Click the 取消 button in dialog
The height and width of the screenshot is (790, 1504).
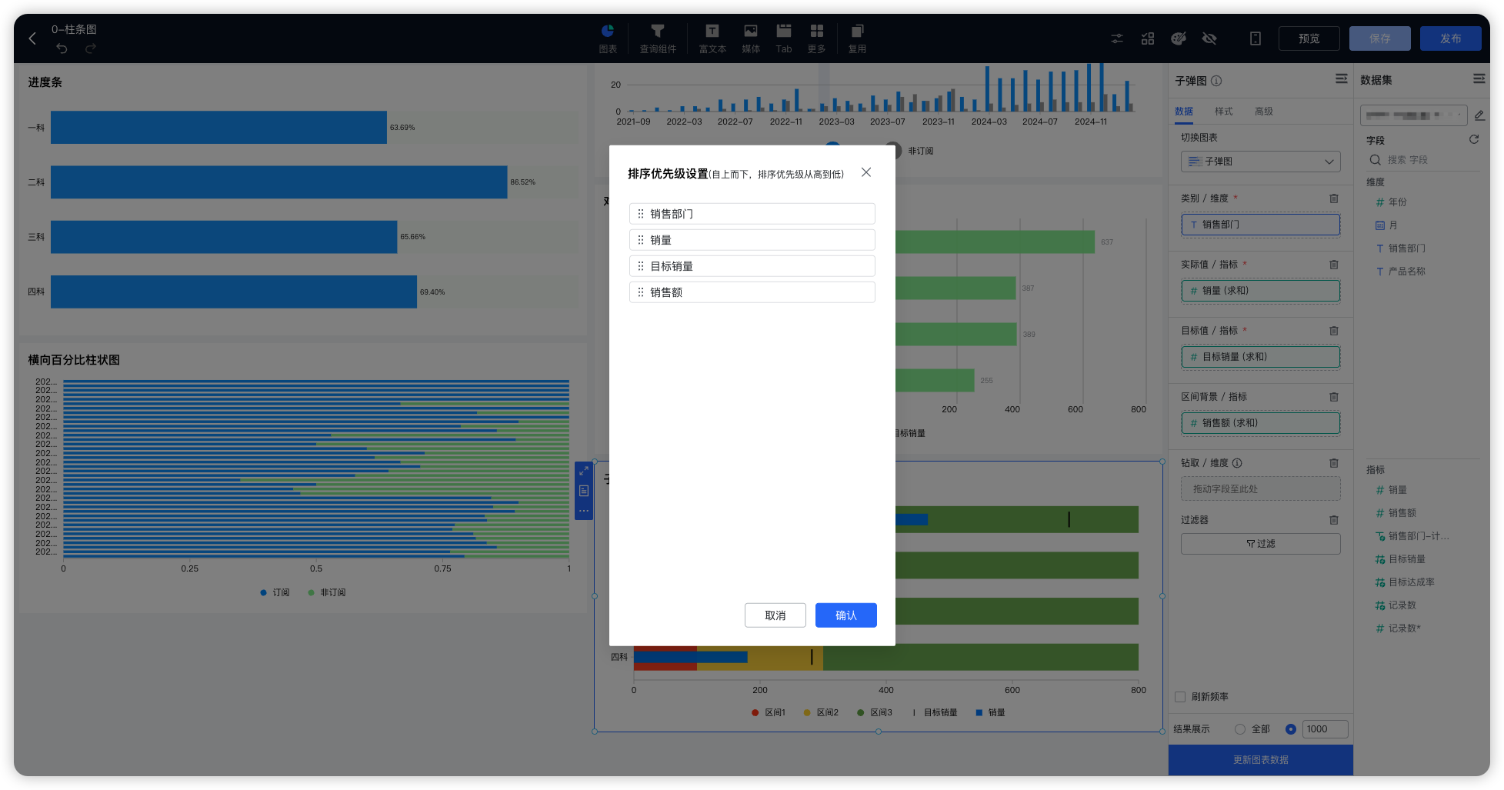tap(775, 615)
